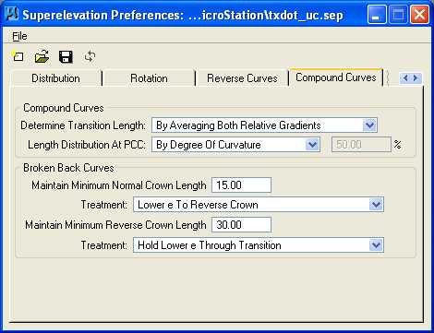434x333 pixels.
Task: Switch to the Distribution tab
Action: (55, 78)
